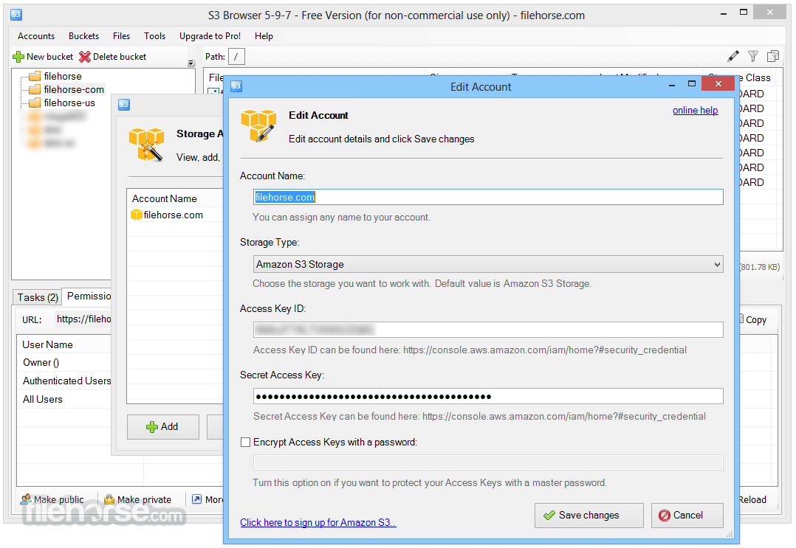Select the All Users permission row

(64, 400)
